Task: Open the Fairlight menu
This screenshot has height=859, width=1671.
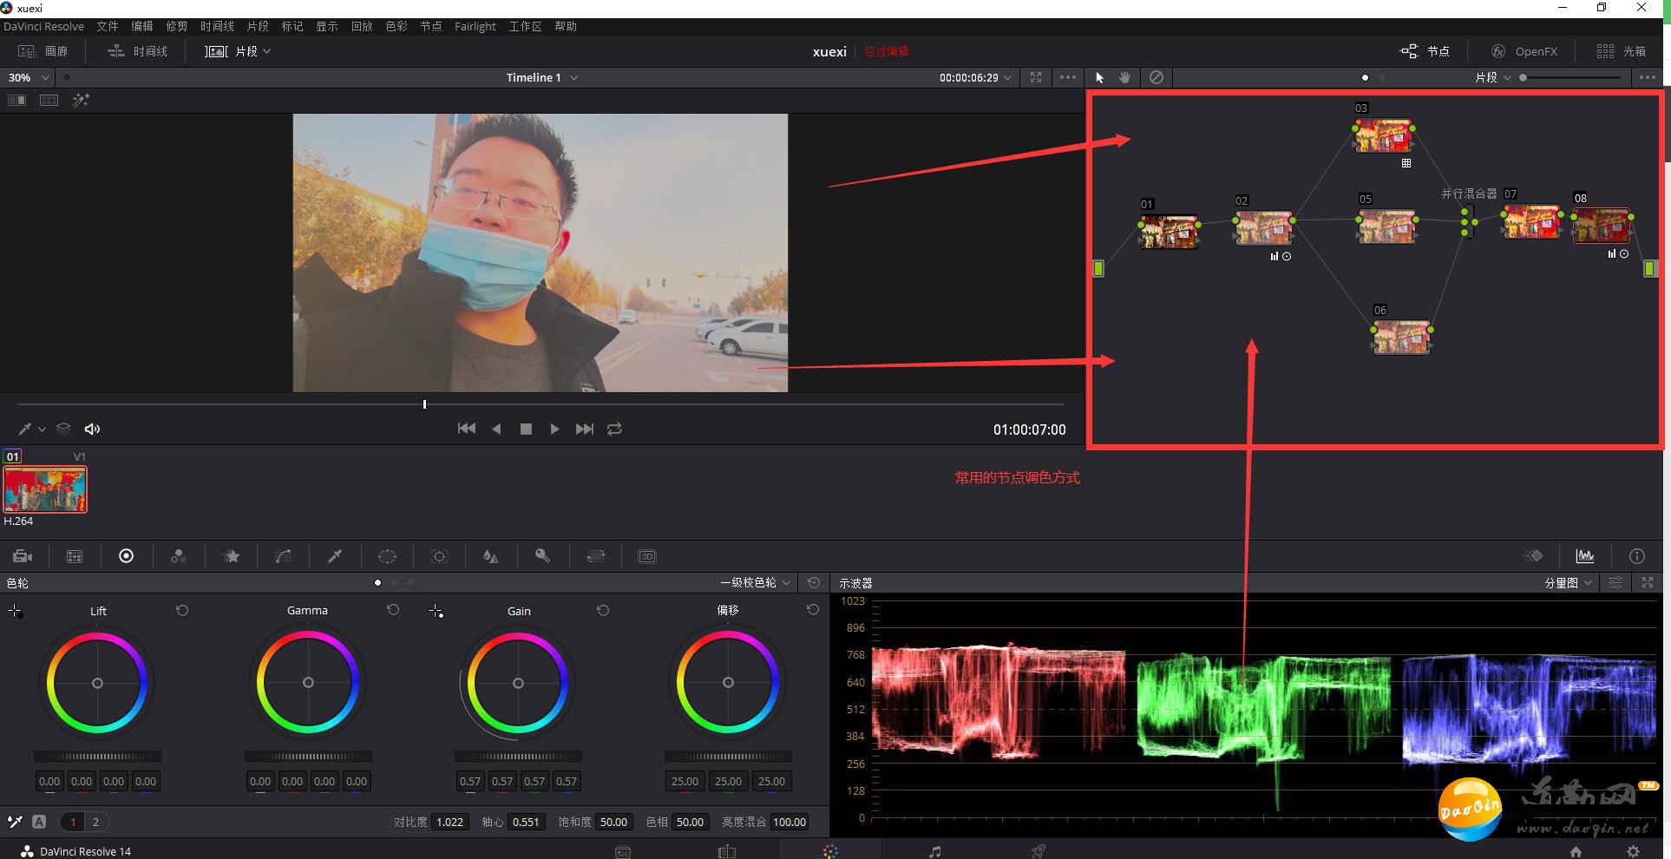Action: [475, 26]
